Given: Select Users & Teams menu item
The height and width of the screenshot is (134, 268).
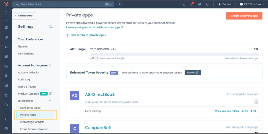Looking at the screenshot, I should coord(27,87).
